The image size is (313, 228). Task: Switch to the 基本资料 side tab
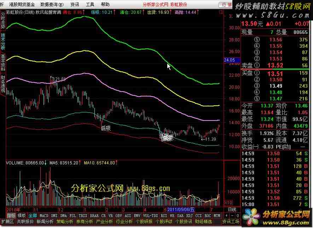[x=3, y=63]
